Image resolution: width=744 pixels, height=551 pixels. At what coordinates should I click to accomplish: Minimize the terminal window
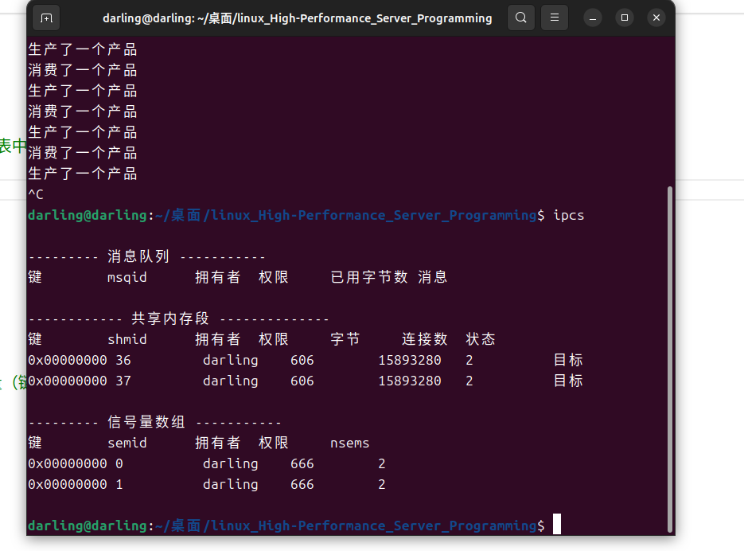[593, 18]
